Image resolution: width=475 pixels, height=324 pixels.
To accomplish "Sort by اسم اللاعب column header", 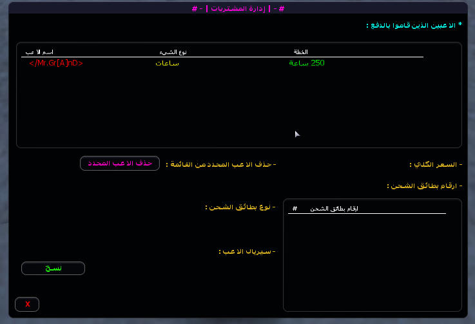I will click(39, 52).
